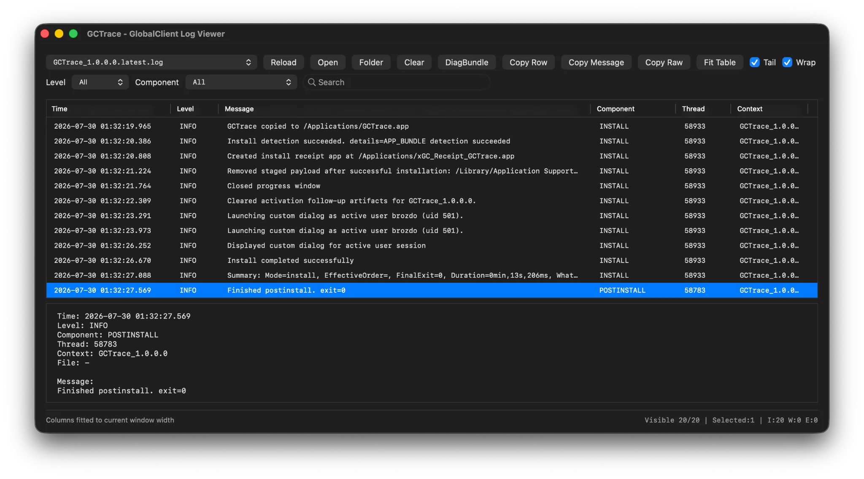Click the Open button
Screen dimensions: 864x479
[x=328, y=62]
